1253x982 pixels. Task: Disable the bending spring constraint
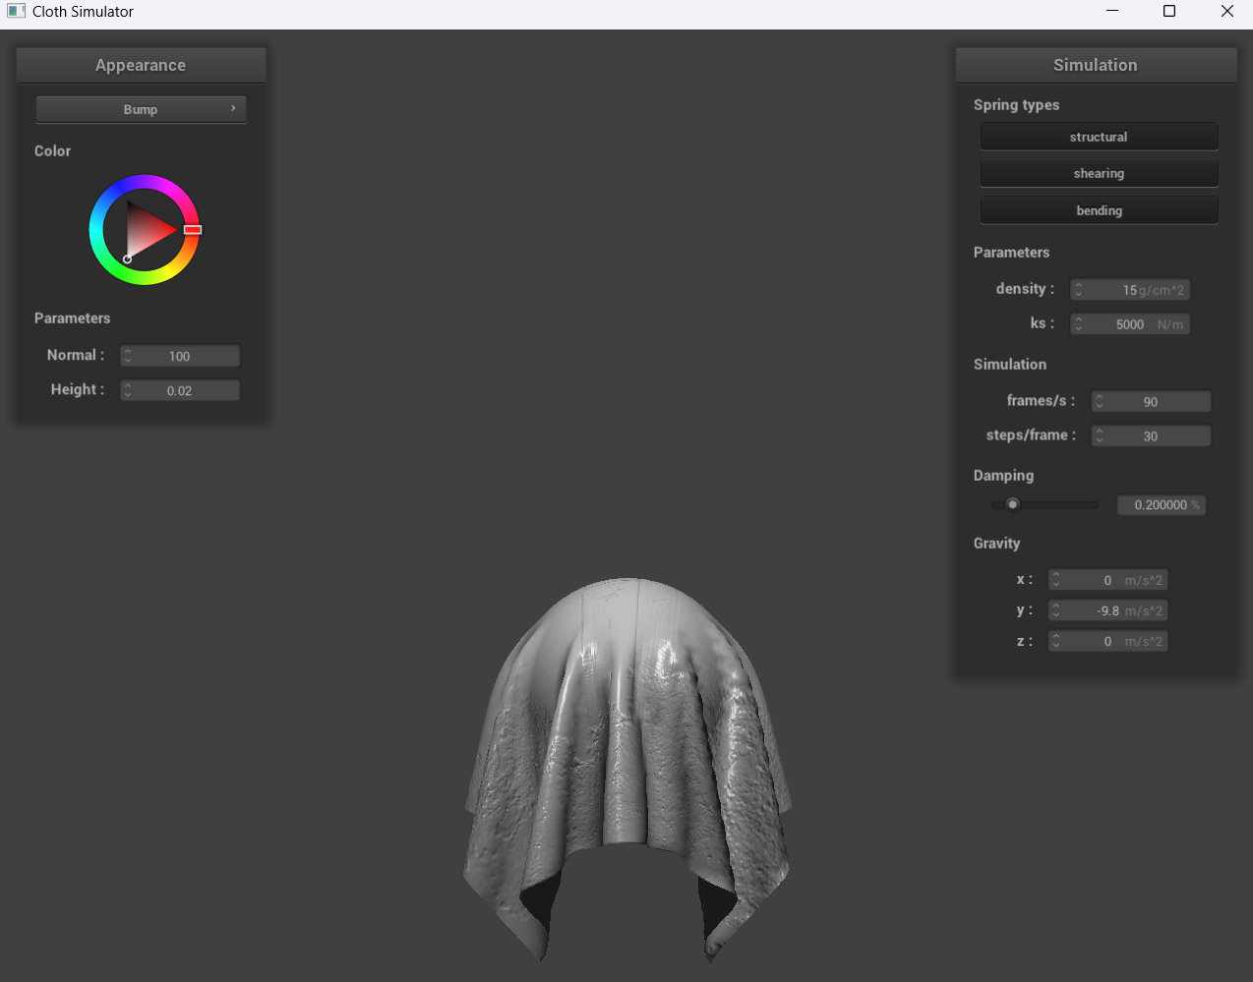[1099, 210]
